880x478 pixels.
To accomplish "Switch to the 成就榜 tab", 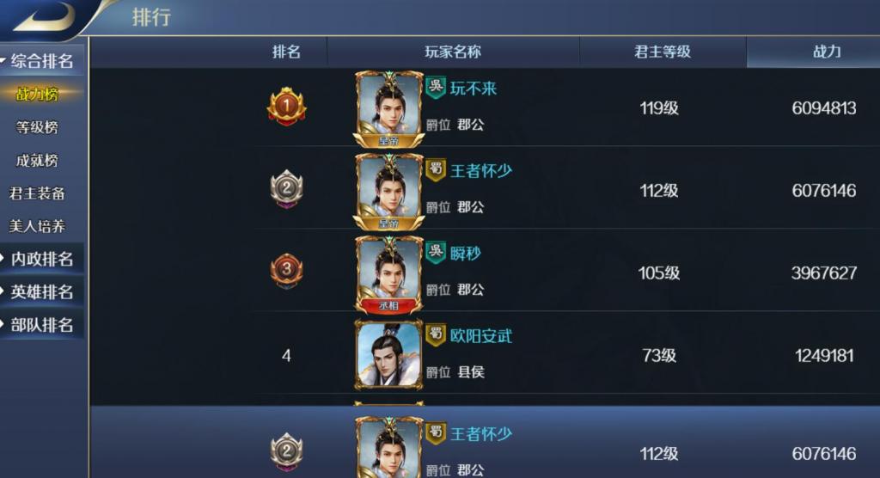I will point(37,160).
